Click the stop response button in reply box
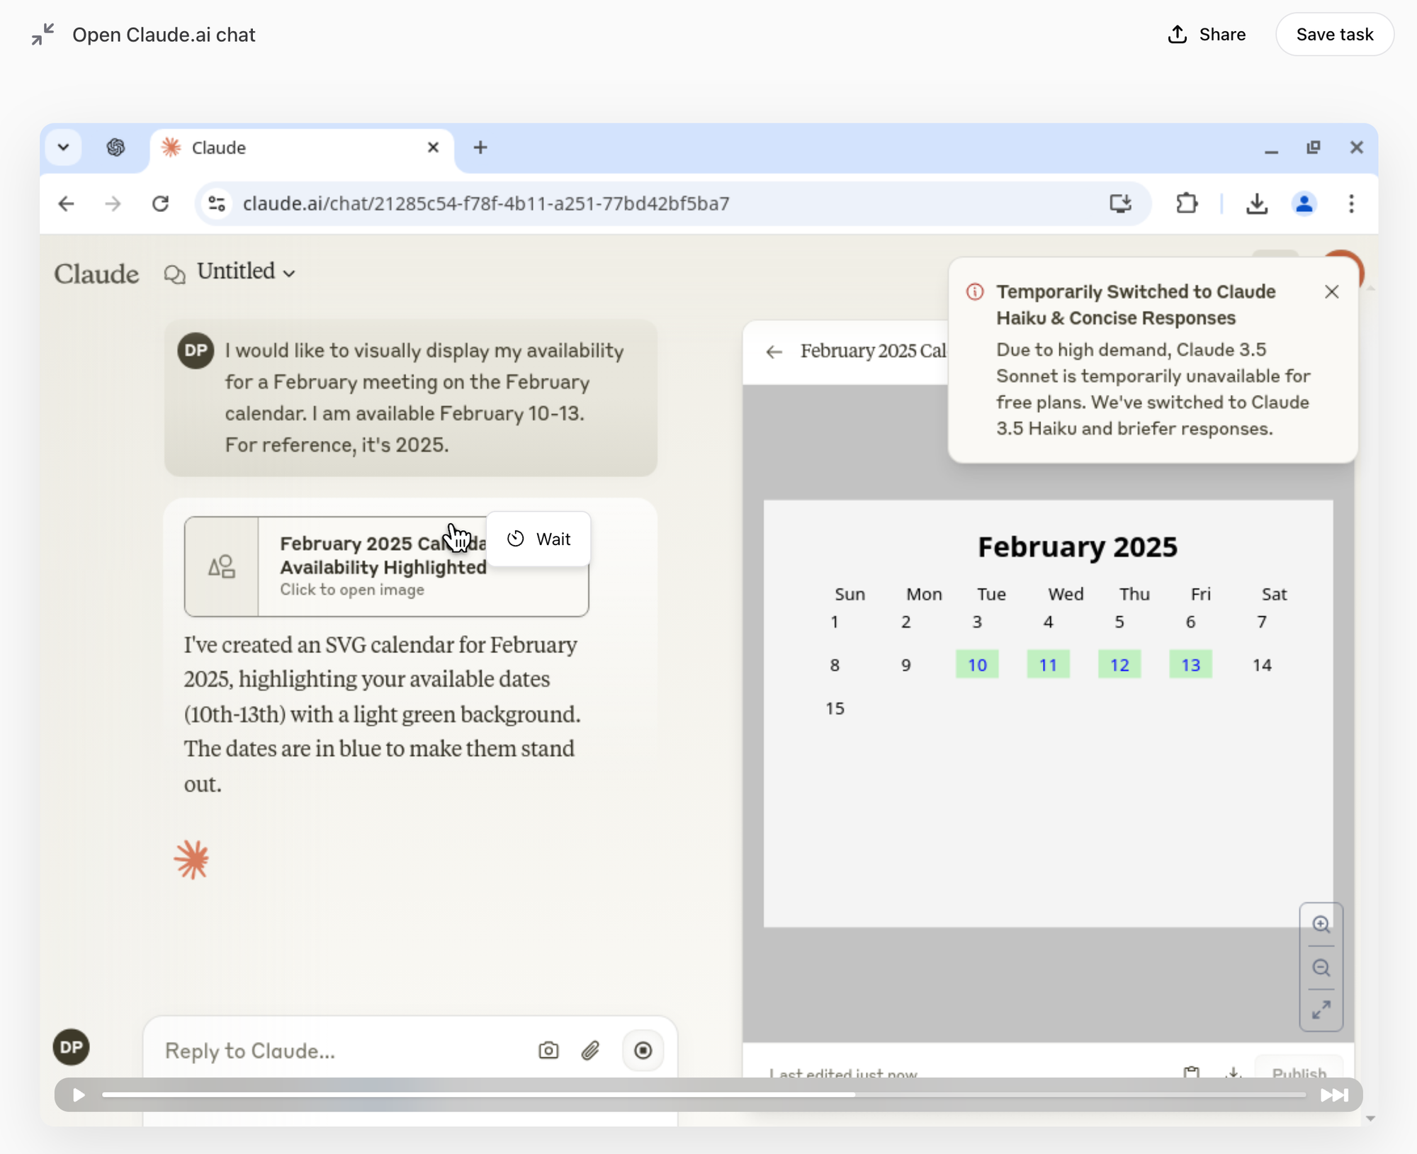The image size is (1417, 1154). click(x=643, y=1050)
